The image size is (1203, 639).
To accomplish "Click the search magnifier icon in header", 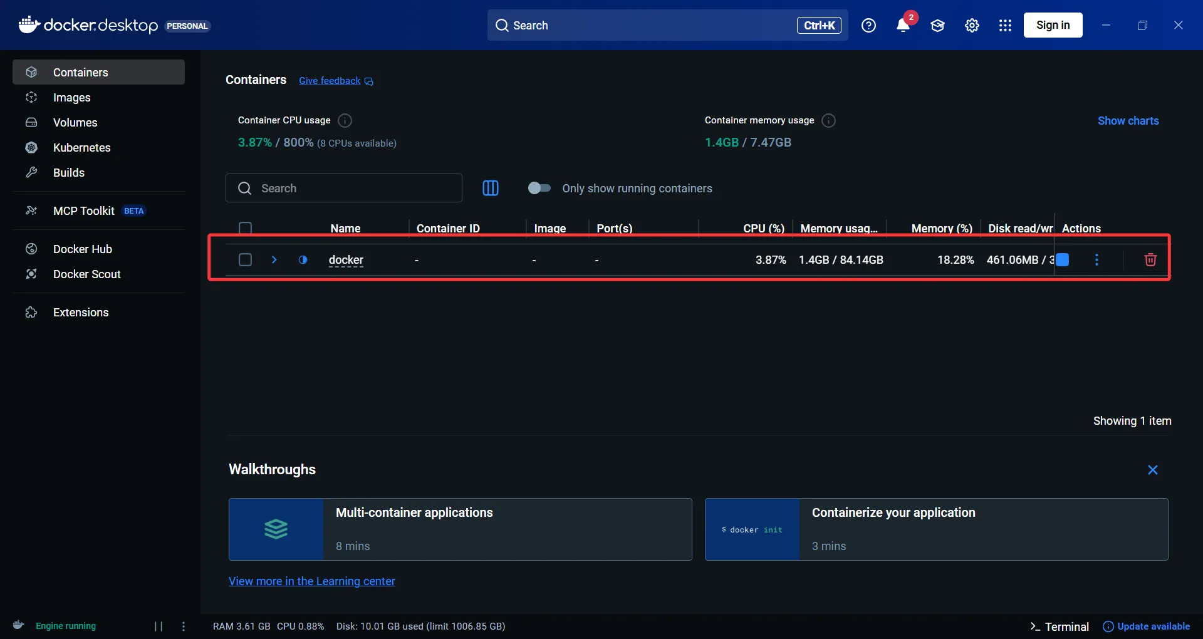I will pos(502,25).
